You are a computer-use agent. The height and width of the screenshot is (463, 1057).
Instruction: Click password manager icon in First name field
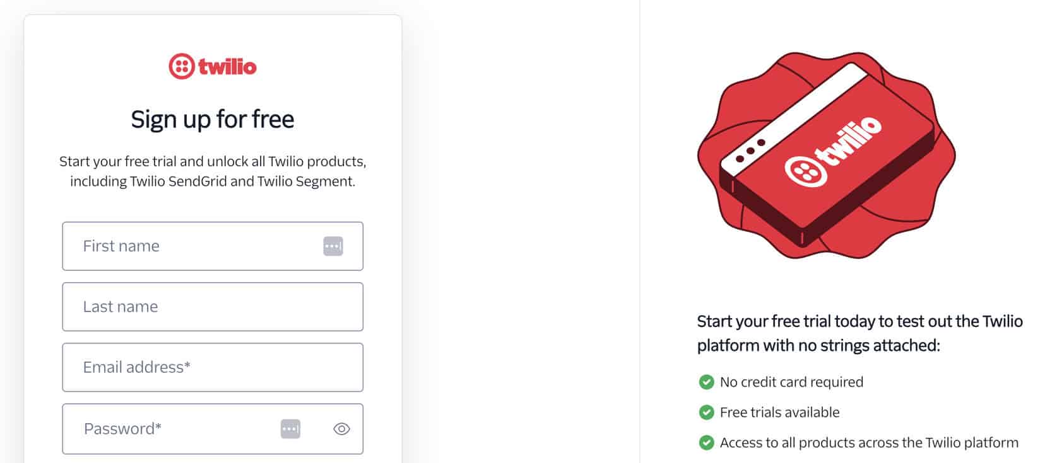pyautogui.click(x=333, y=246)
